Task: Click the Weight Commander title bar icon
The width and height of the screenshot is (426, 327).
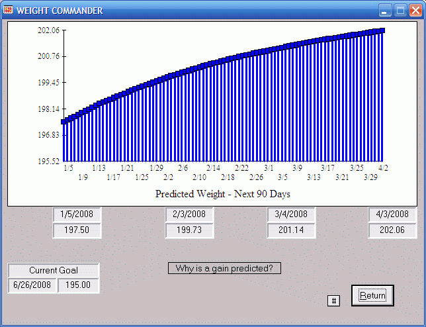Action: point(8,10)
